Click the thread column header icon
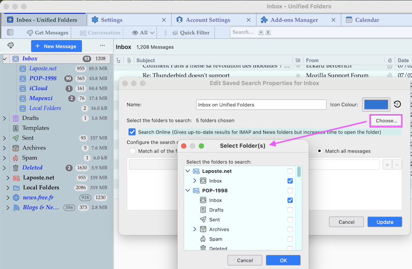The image size is (412, 269). pos(118,60)
